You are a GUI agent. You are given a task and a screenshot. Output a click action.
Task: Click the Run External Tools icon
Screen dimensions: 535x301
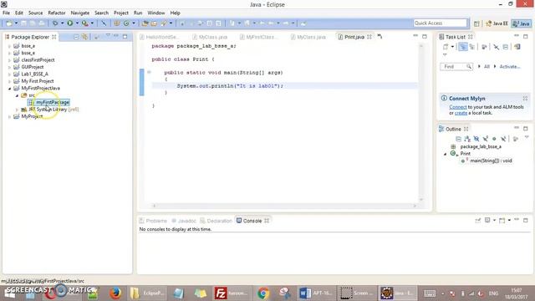coord(84,23)
